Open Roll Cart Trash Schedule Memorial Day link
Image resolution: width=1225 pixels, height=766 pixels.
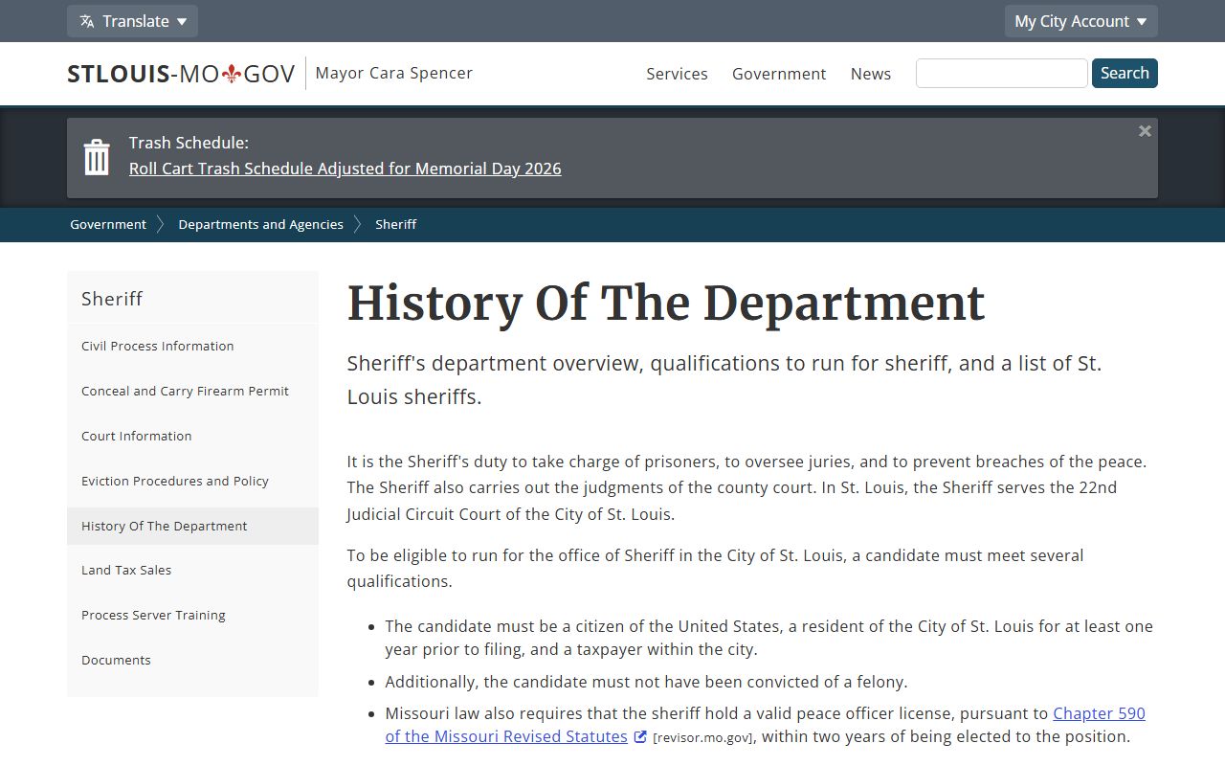tap(345, 169)
